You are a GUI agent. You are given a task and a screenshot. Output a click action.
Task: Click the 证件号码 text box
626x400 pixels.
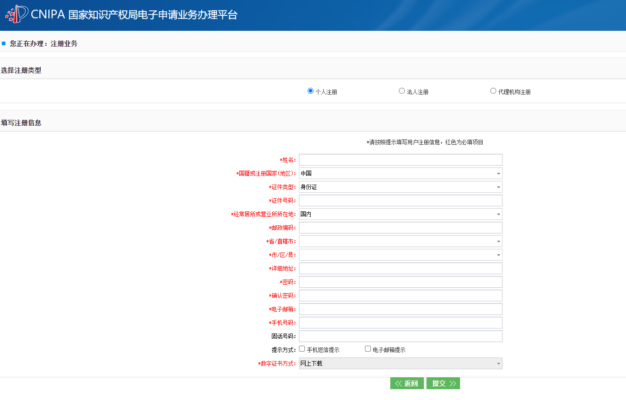(400, 200)
